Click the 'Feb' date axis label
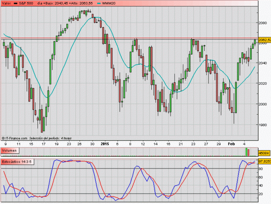The width and height of the screenshot is (271, 204). click(231, 144)
